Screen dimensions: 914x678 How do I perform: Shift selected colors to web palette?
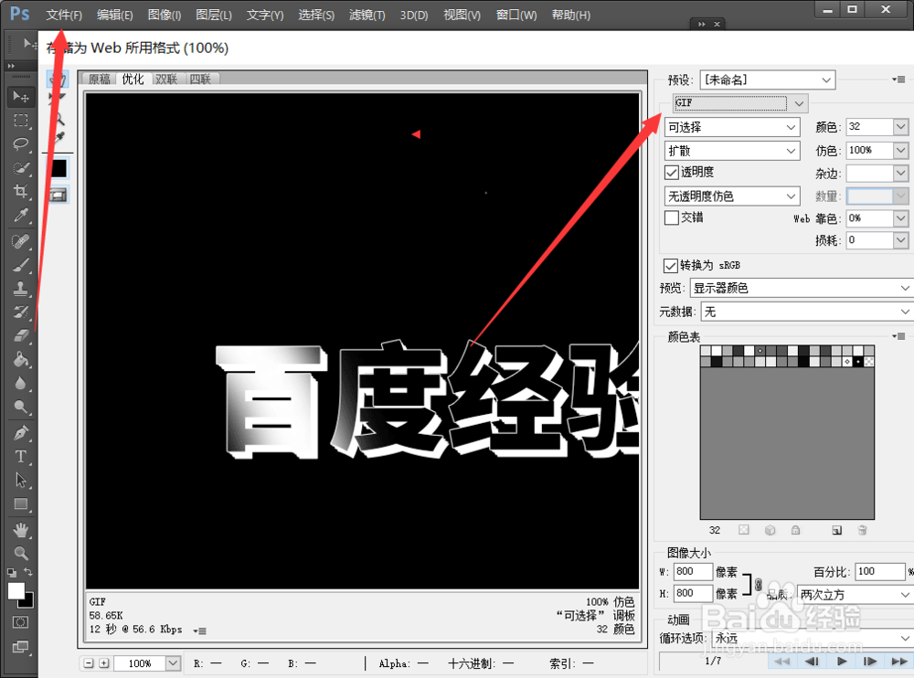pyautogui.click(x=770, y=530)
